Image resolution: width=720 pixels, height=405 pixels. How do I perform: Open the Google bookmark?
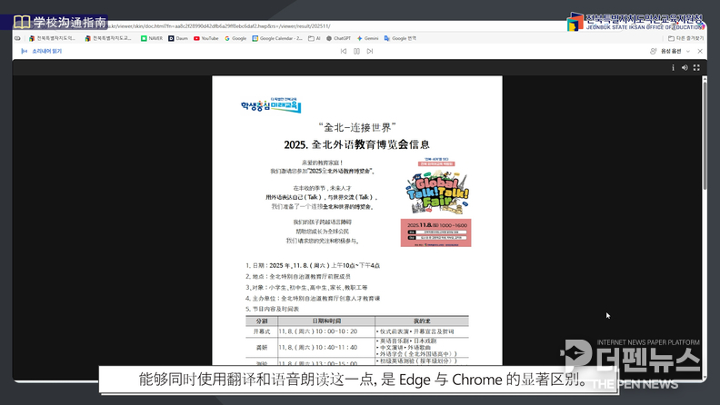click(x=235, y=38)
